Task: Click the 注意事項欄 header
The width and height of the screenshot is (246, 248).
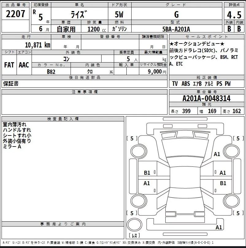Action: 85,92
